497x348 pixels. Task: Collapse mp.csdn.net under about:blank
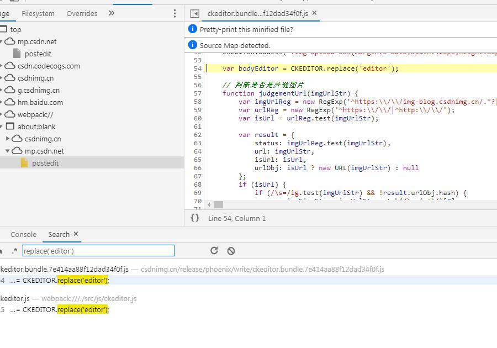8,151
